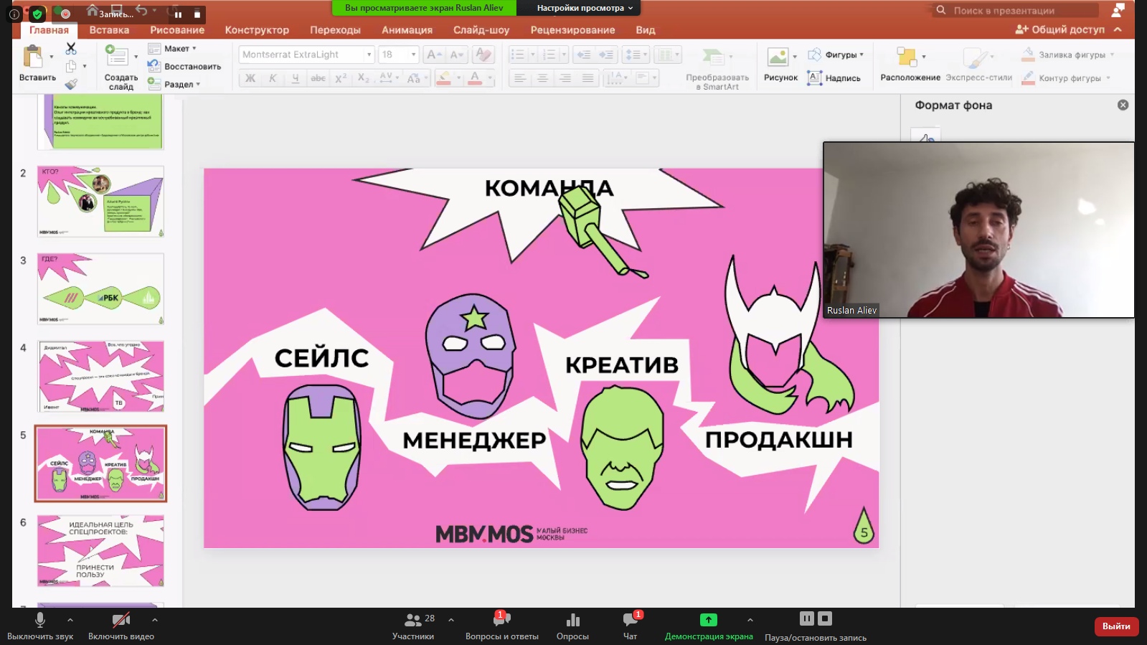Click the Format Painter brush icon
This screenshot has height=645, width=1147.
pos(71,84)
